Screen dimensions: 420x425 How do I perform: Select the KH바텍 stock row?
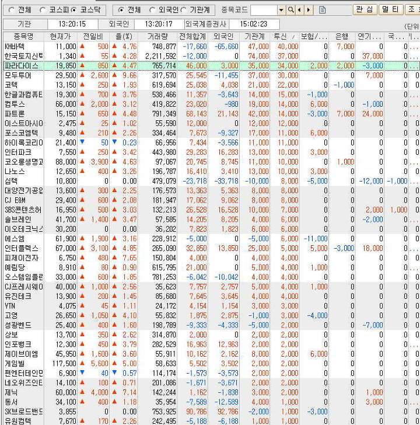(x=211, y=47)
